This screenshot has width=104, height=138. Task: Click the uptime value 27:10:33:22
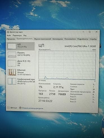45,101
